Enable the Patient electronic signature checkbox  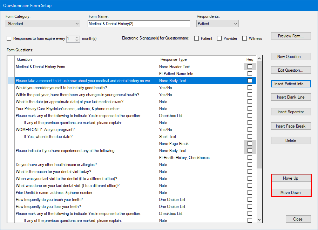point(197,38)
